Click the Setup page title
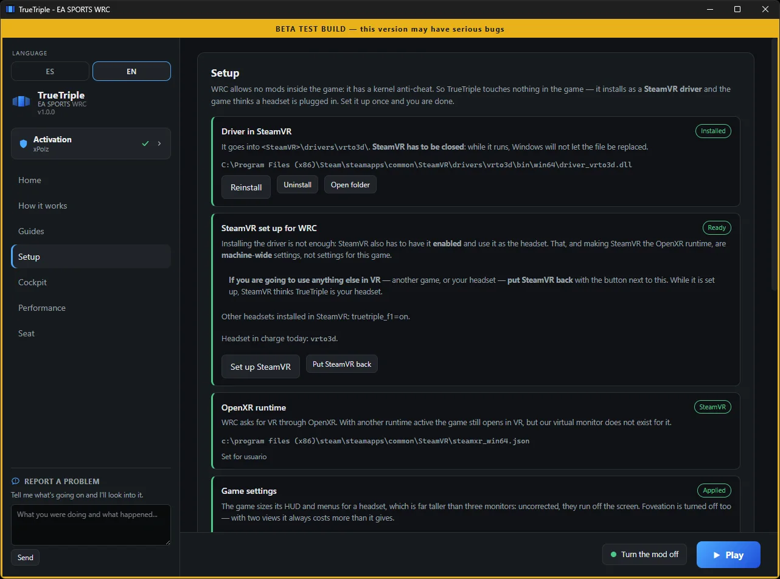This screenshot has height=579, width=780. point(225,73)
